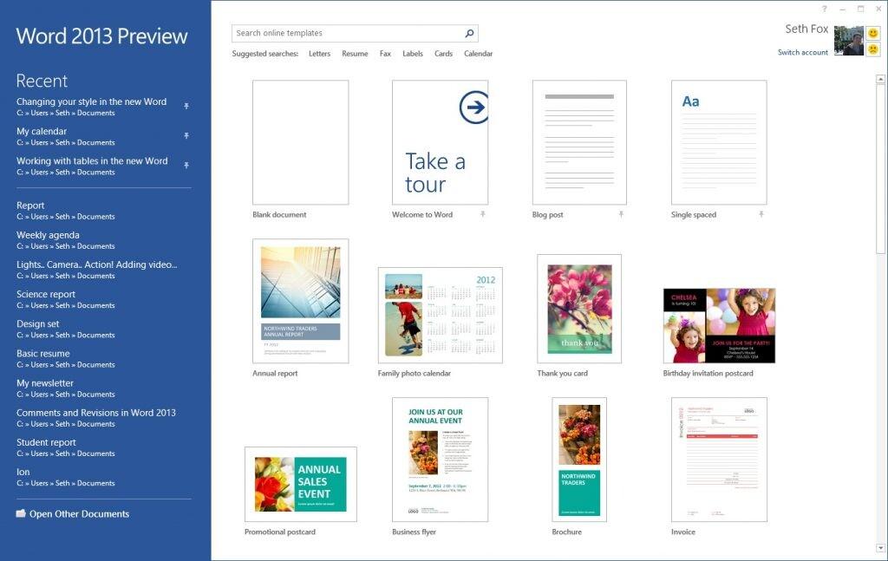Viewport: 888px width, 561px height.
Task: Open Help using the question mark icon
Action: [x=824, y=8]
